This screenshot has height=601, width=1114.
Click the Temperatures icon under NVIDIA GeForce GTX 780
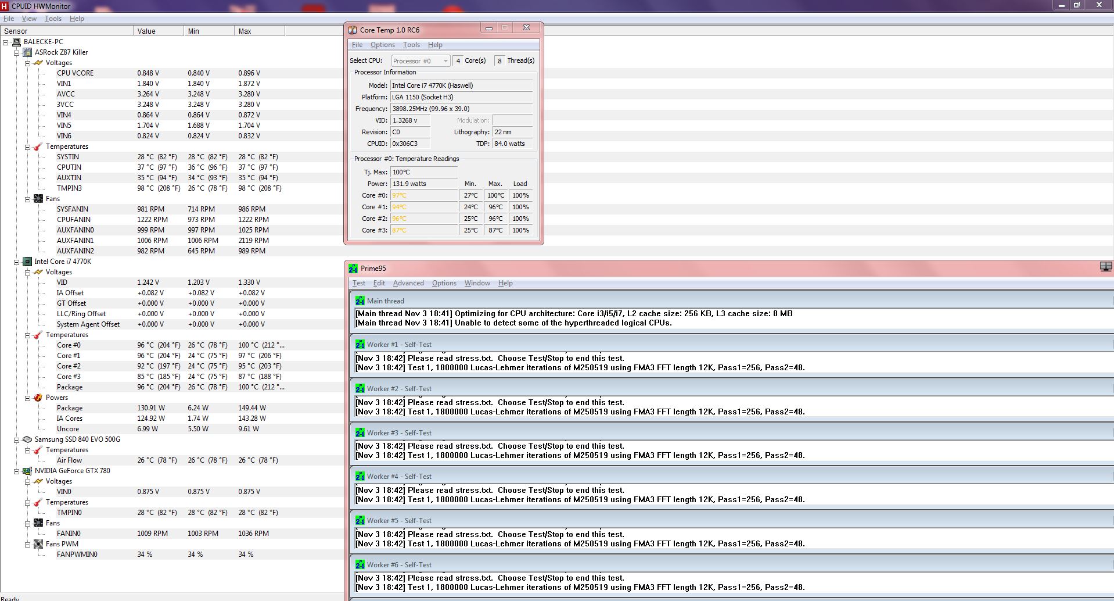pos(38,502)
